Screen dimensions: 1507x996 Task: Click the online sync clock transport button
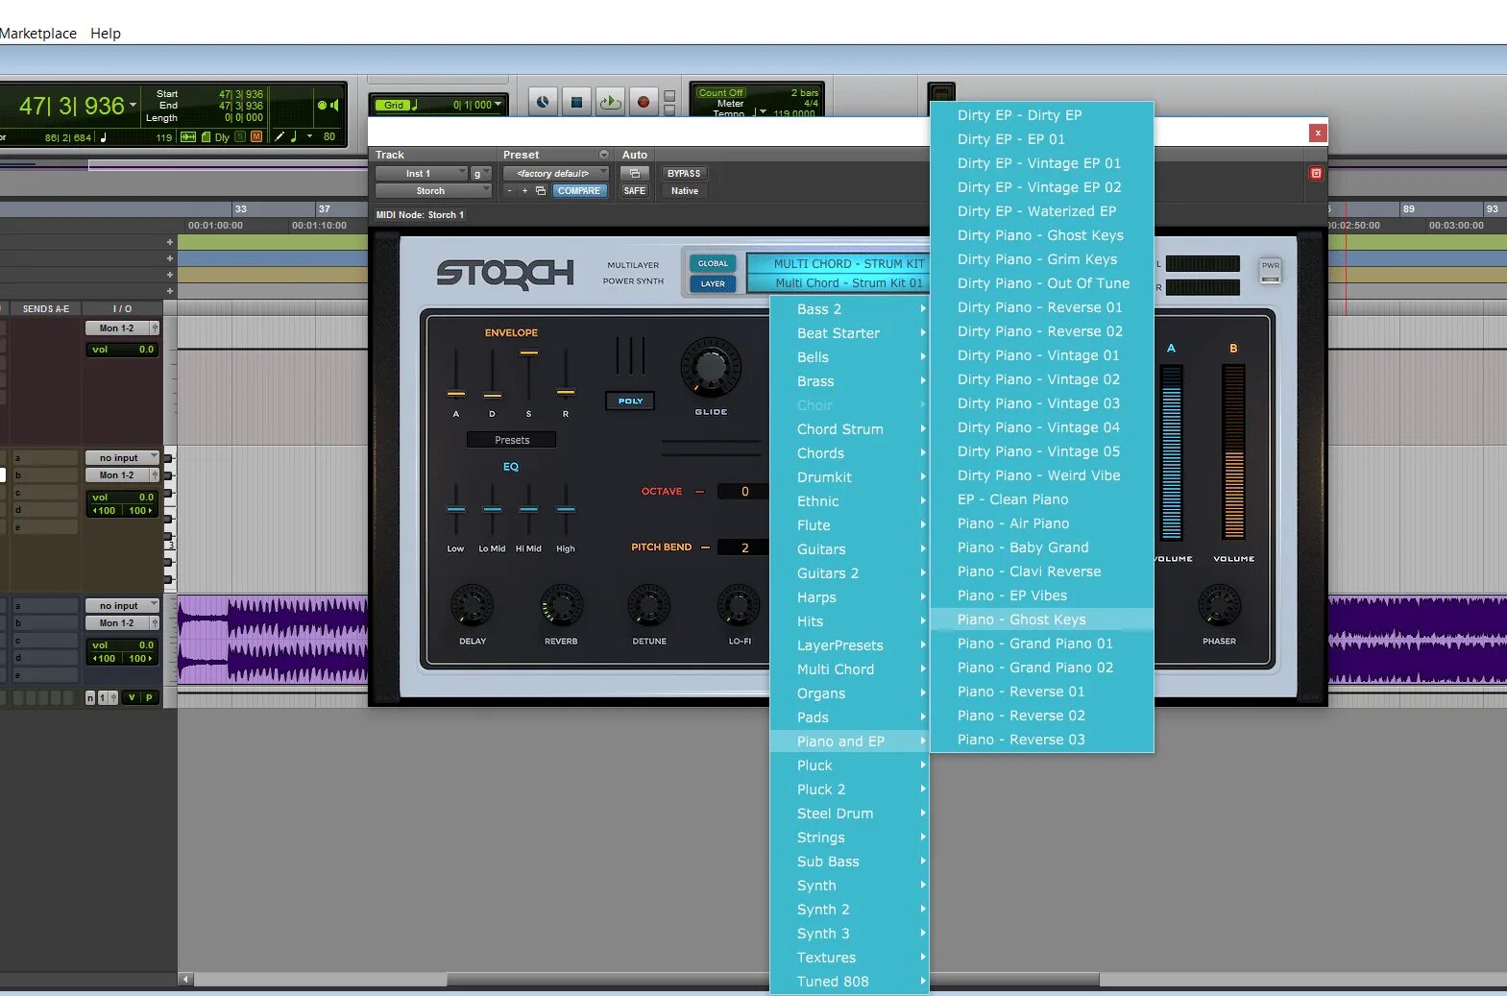tap(543, 102)
